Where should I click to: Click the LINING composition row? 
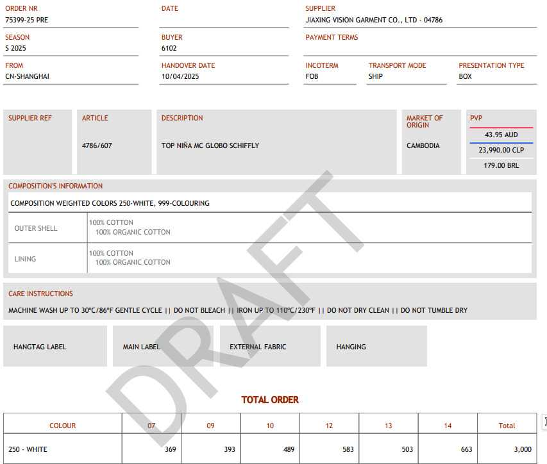coord(269,258)
